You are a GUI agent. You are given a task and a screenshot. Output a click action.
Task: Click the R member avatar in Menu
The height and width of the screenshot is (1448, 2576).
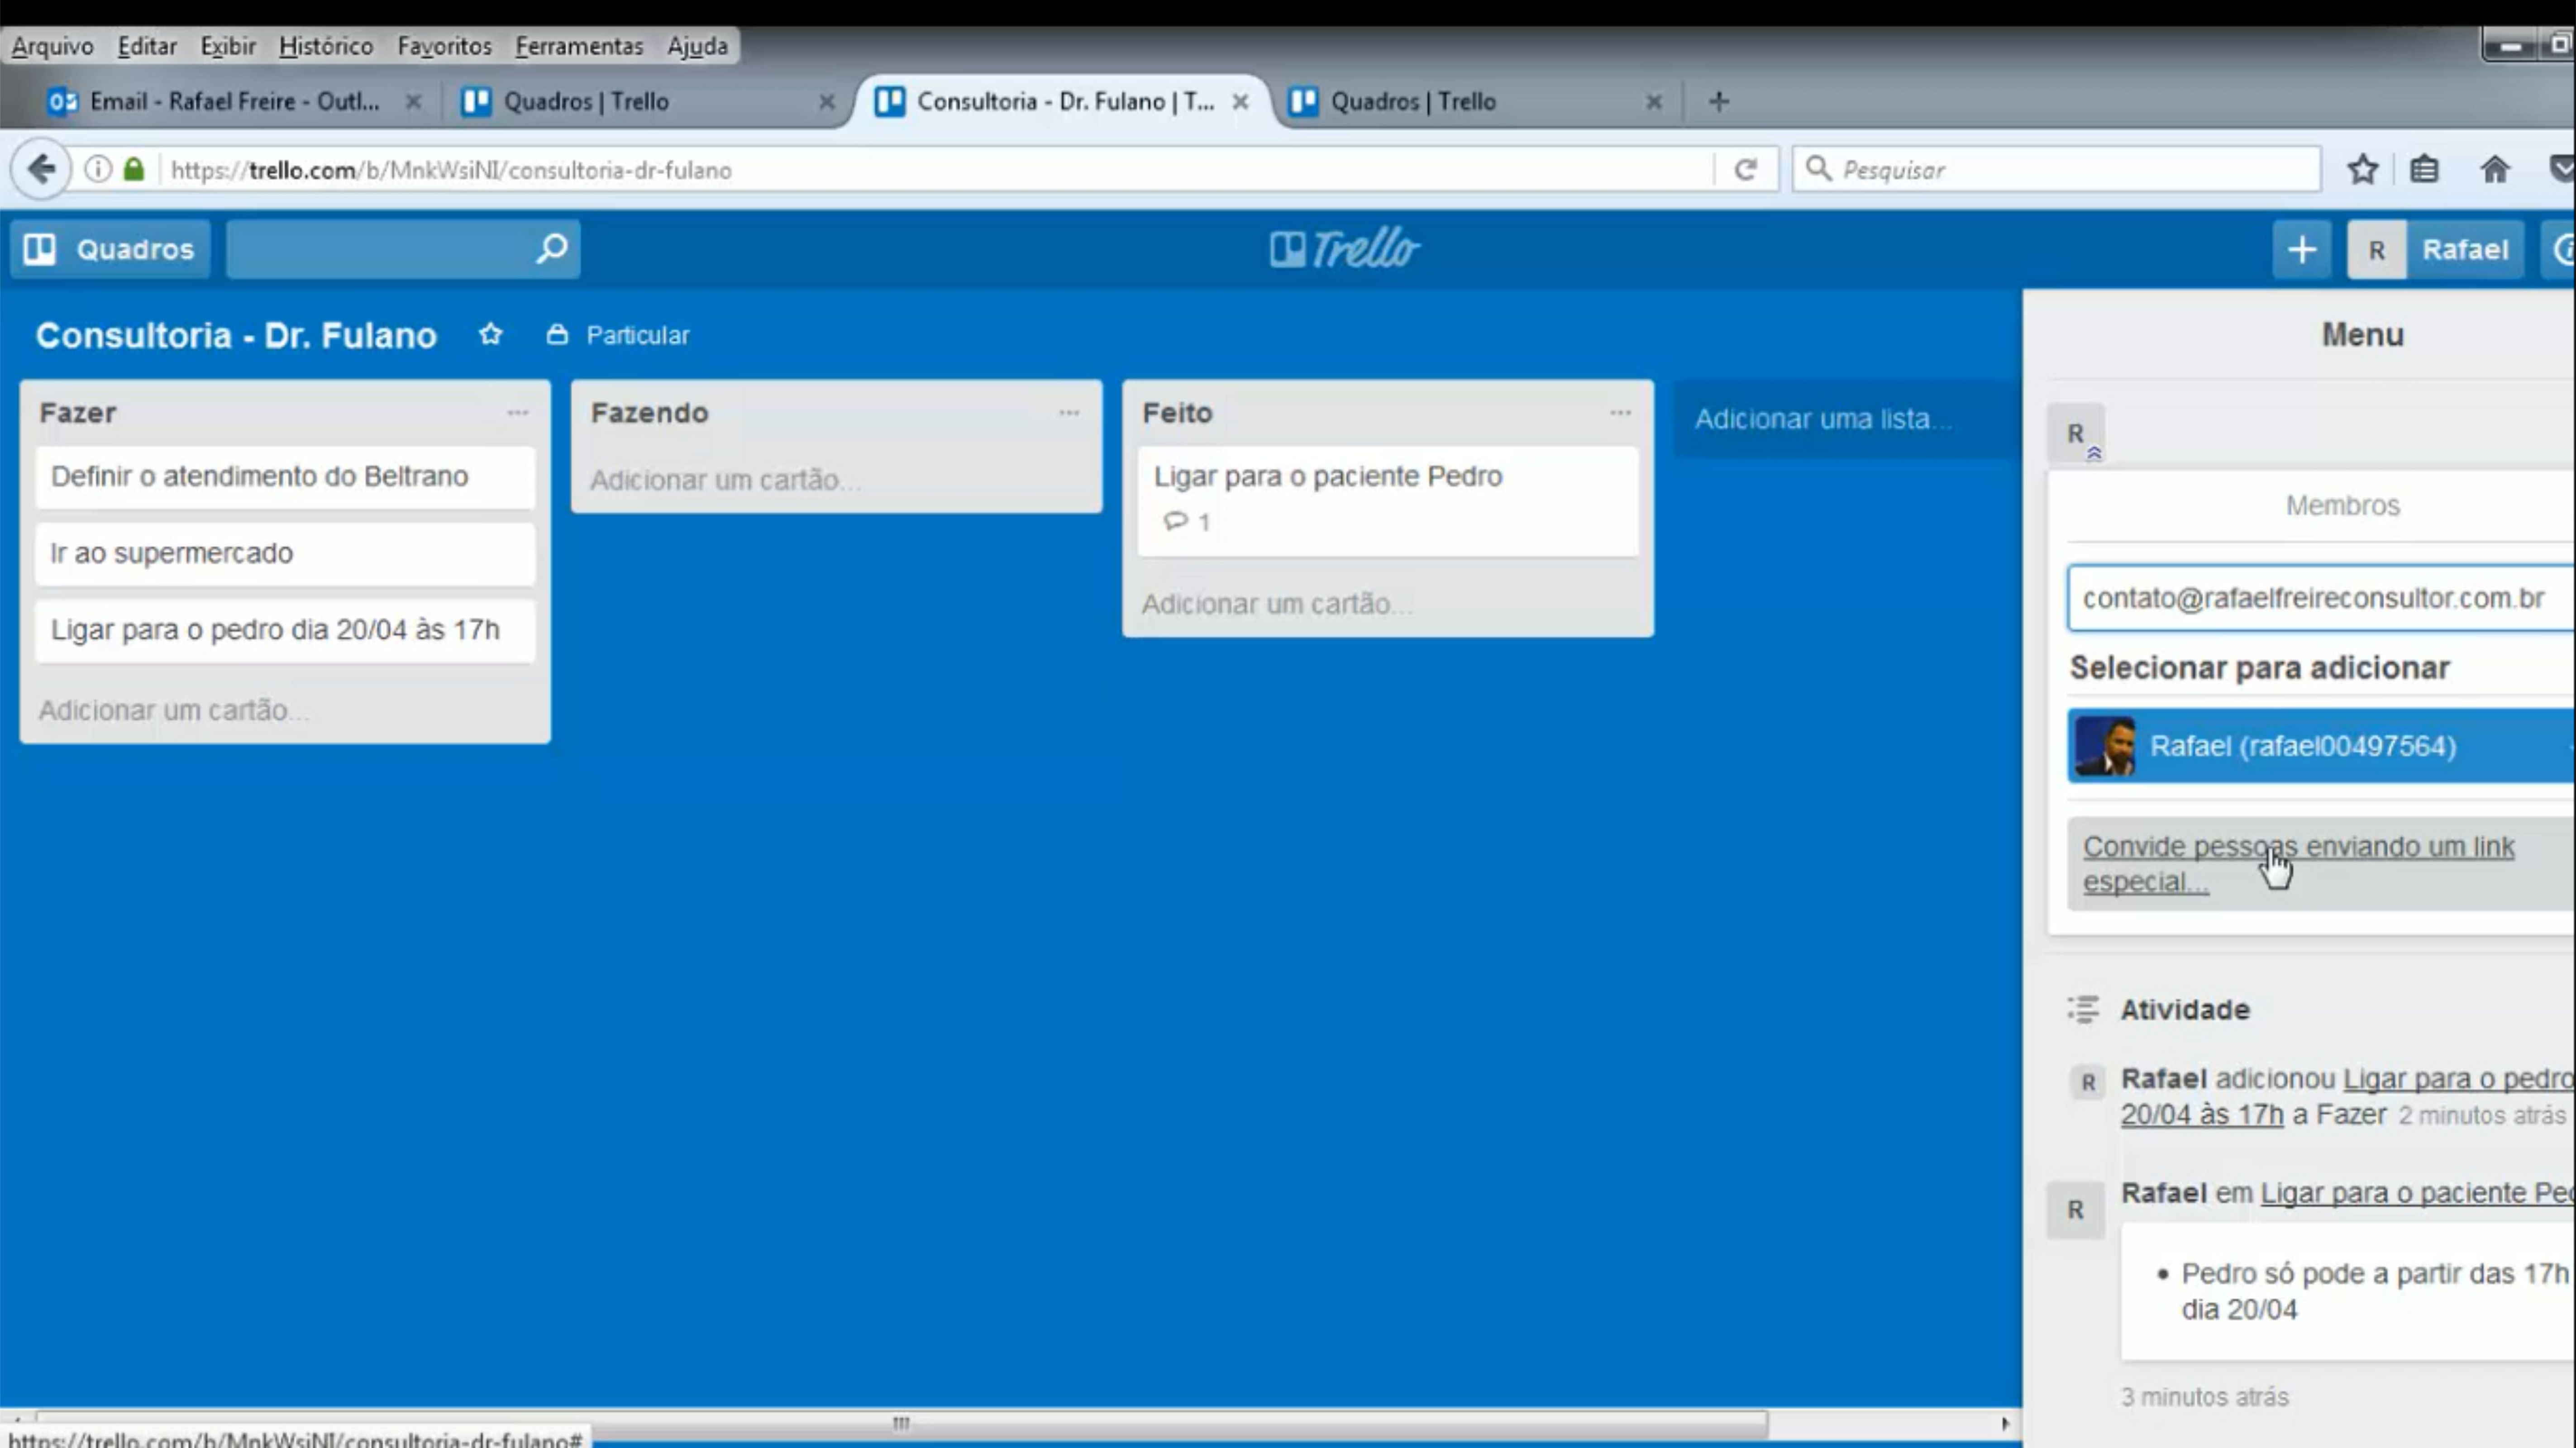coord(2076,433)
